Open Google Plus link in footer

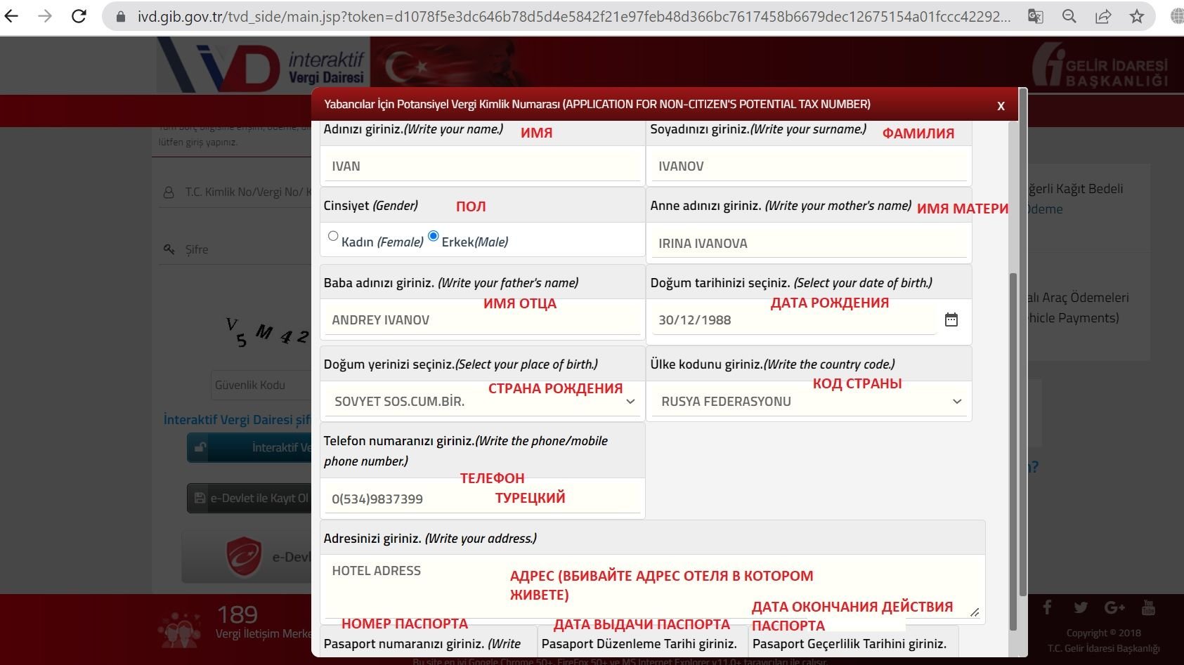(1114, 607)
